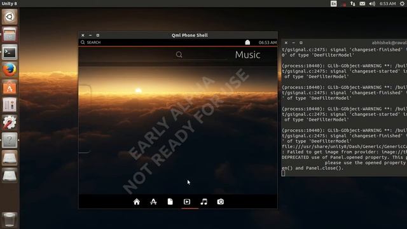Click the 6:53 AM system clock

click(x=387, y=4)
